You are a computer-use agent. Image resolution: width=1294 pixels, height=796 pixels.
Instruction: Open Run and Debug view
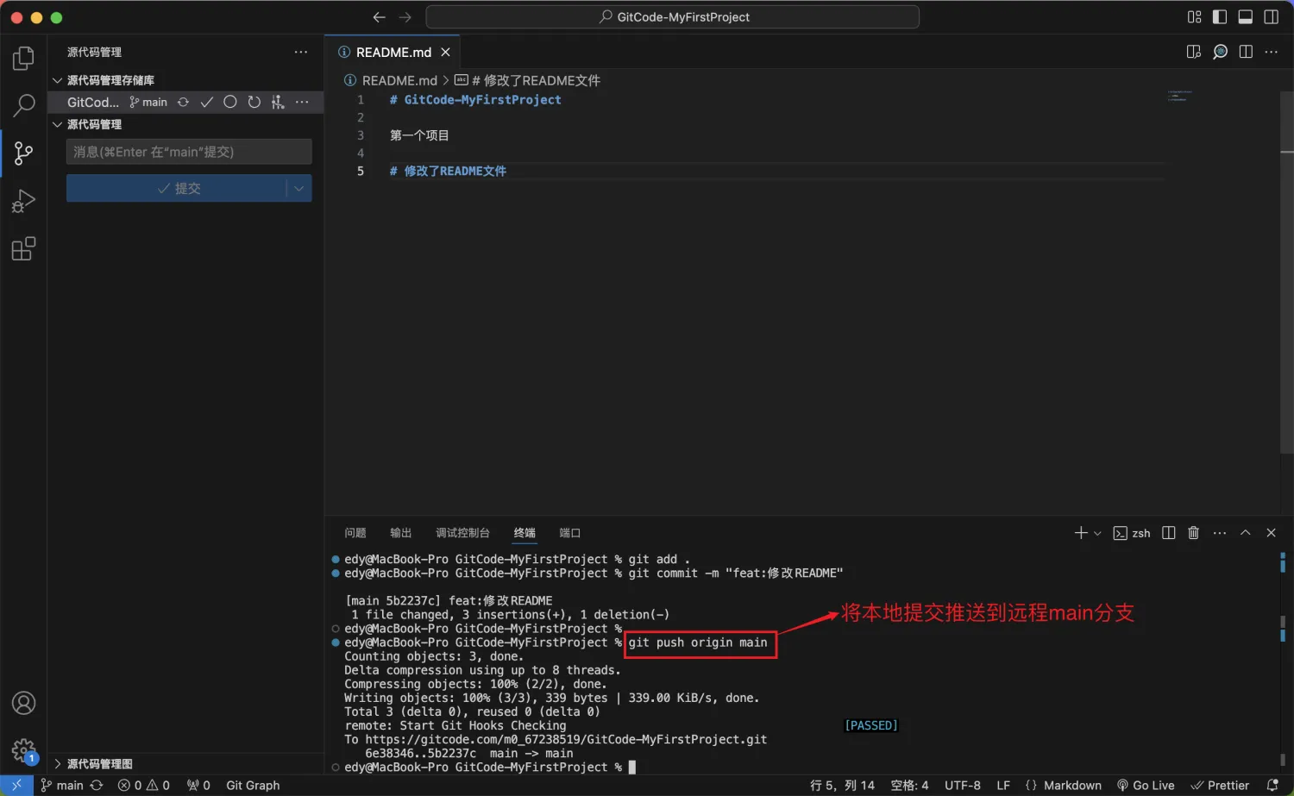coord(23,201)
